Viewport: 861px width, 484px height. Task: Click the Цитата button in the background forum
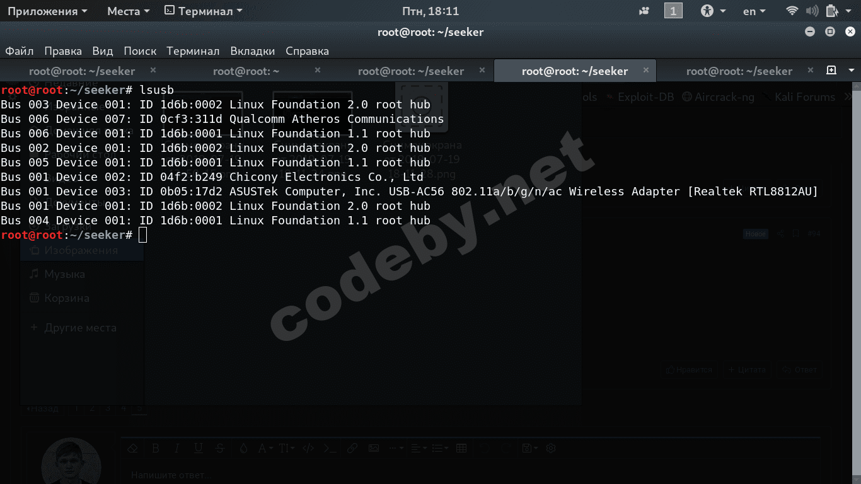point(747,370)
